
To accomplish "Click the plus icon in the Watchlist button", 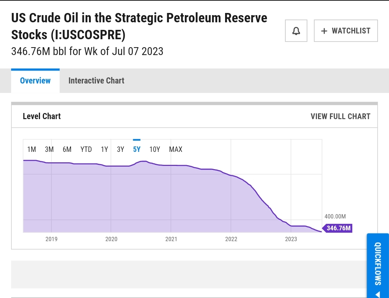I will click(x=324, y=31).
